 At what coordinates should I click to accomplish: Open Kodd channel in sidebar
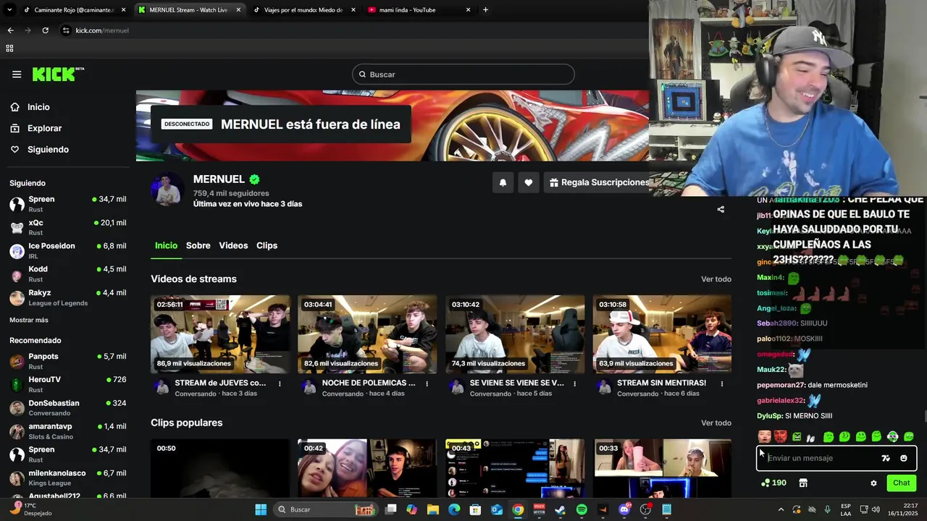tap(67, 274)
